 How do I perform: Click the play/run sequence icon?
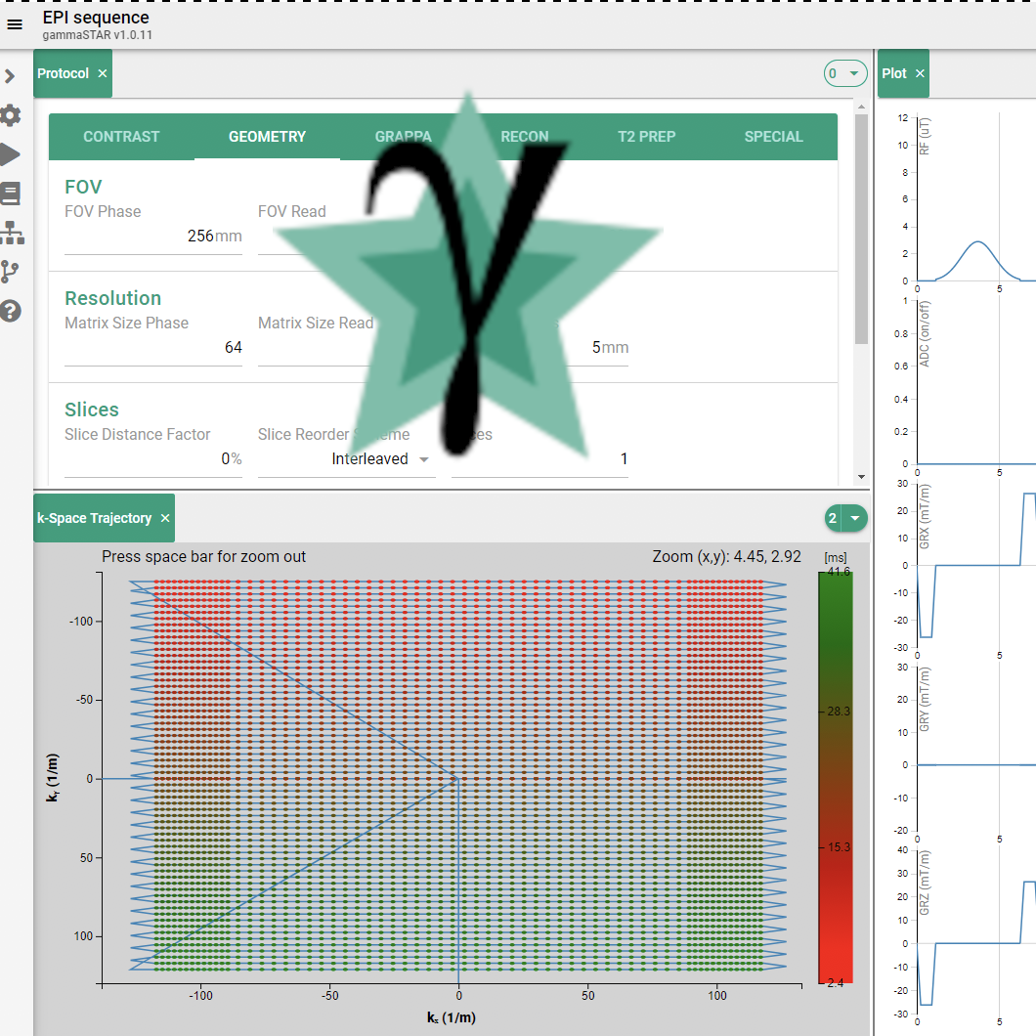[11, 154]
